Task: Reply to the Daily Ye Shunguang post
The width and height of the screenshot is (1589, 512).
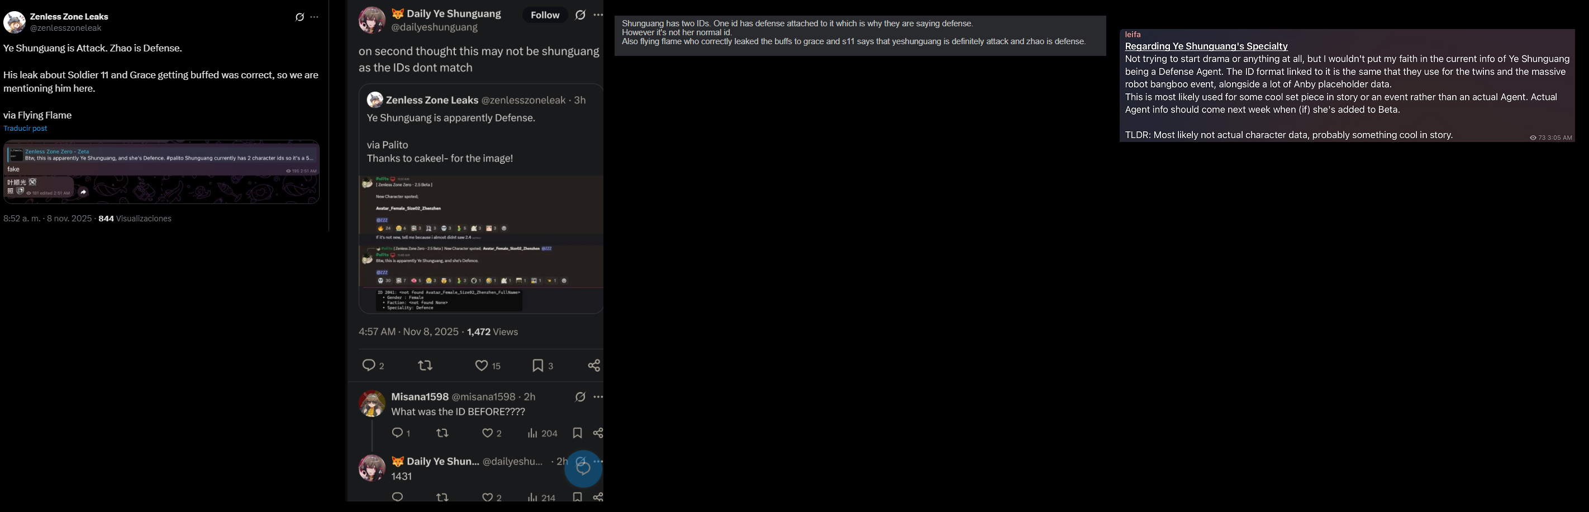Action: coord(369,365)
